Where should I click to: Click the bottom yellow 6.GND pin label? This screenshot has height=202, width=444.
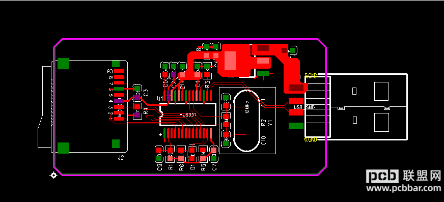point(311,139)
